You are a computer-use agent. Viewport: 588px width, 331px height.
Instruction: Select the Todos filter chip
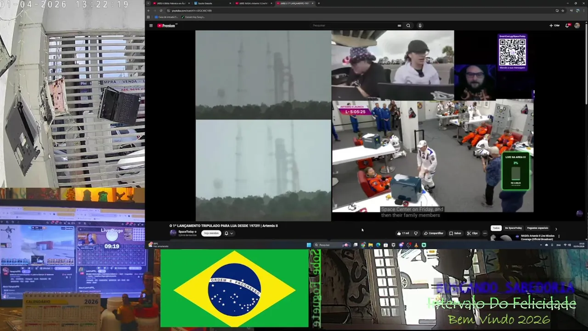[x=496, y=228]
